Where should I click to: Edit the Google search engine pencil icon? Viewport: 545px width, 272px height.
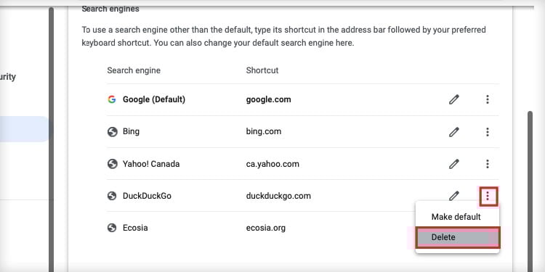[453, 100]
